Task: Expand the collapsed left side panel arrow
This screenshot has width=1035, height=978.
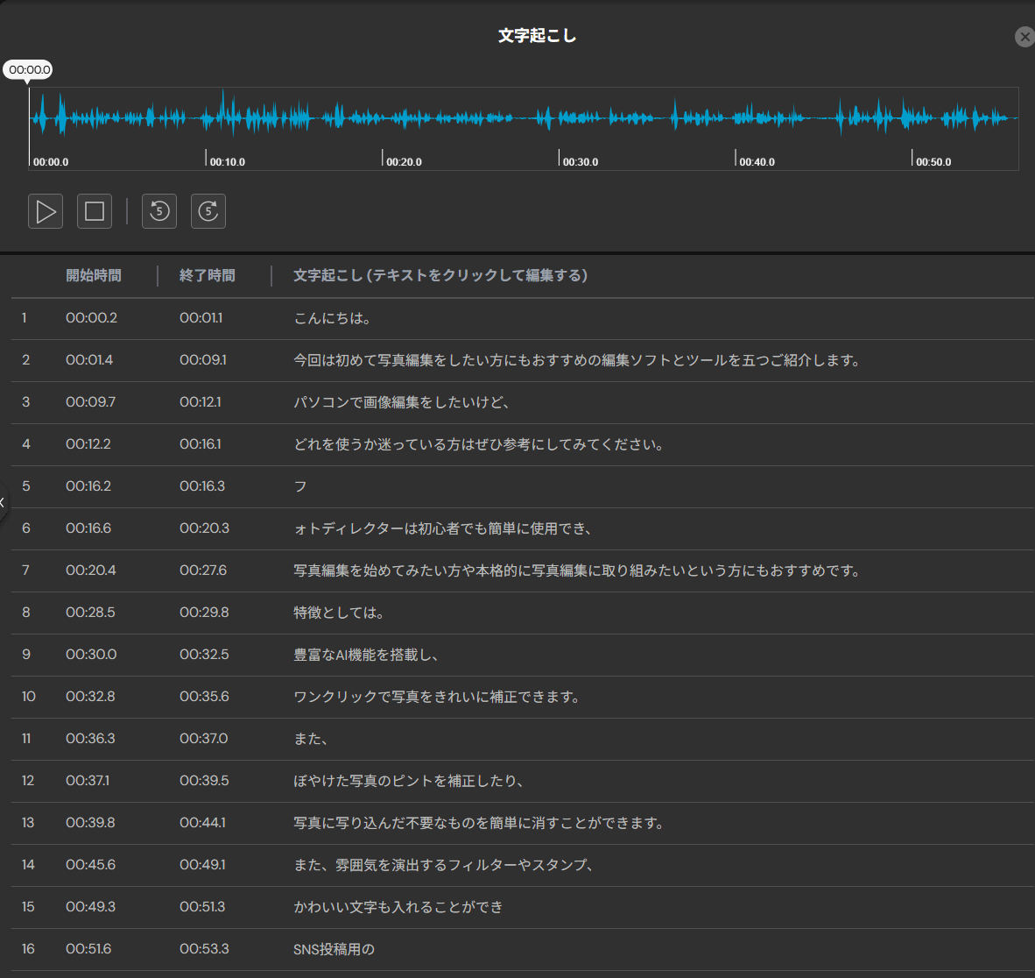Action: (x=4, y=503)
